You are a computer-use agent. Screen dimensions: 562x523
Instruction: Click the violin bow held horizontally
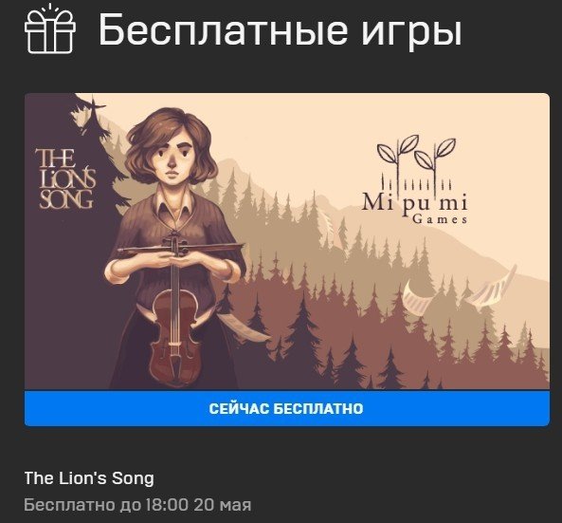[x=181, y=249]
